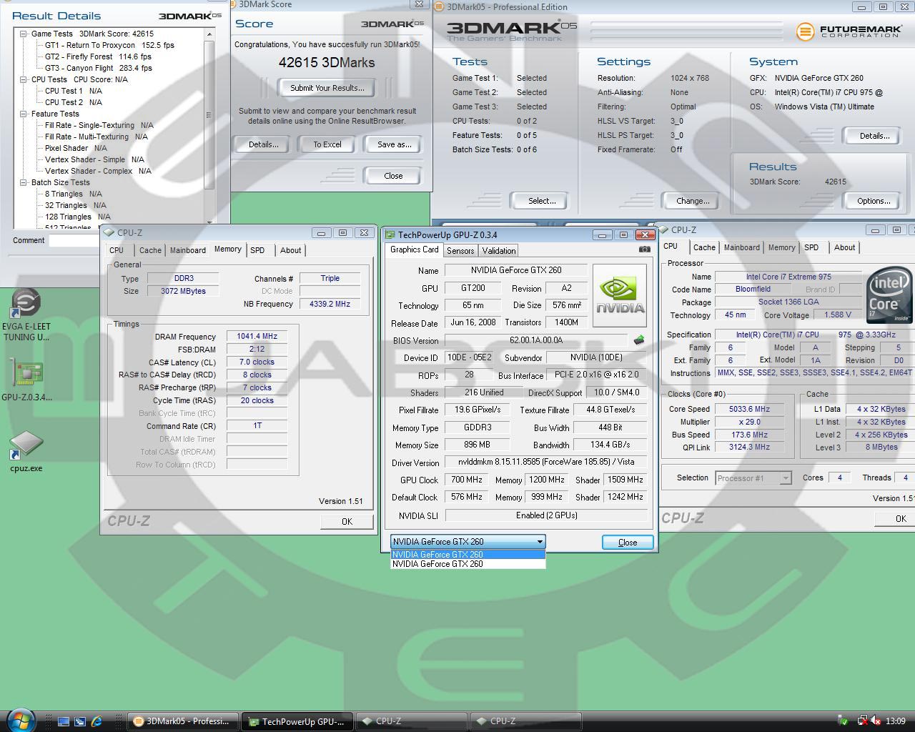Click the Switch Between Windows quick launch icon

pyautogui.click(x=79, y=721)
